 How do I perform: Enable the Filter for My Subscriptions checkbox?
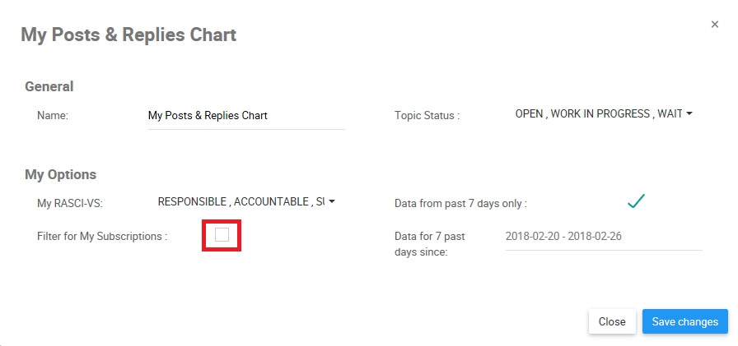tap(222, 236)
